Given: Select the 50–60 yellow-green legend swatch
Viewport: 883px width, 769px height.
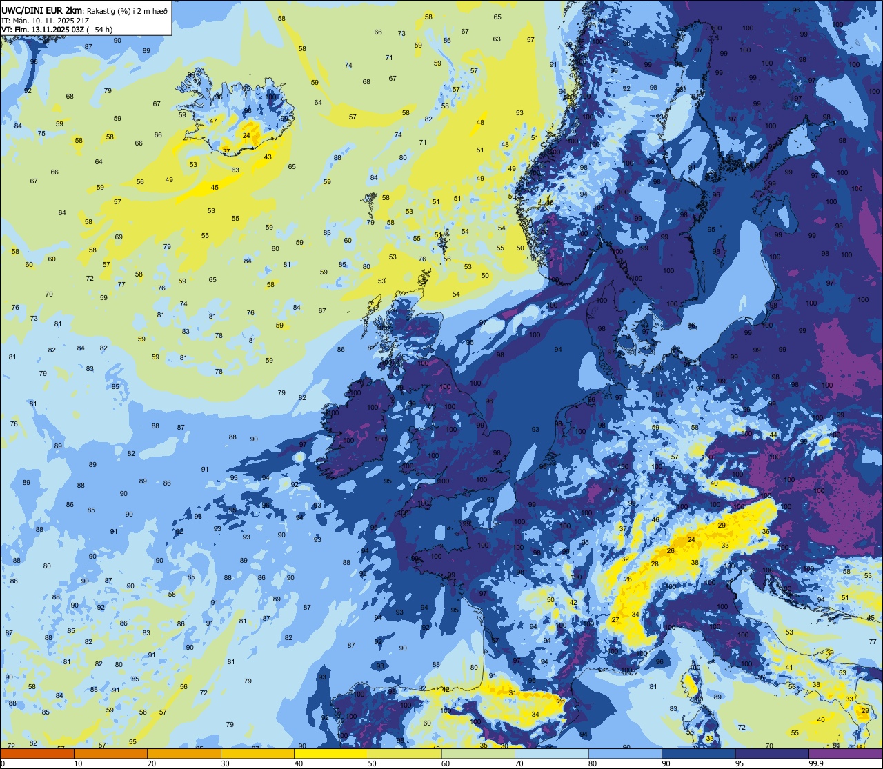Looking at the screenshot, I should tap(405, 753).
